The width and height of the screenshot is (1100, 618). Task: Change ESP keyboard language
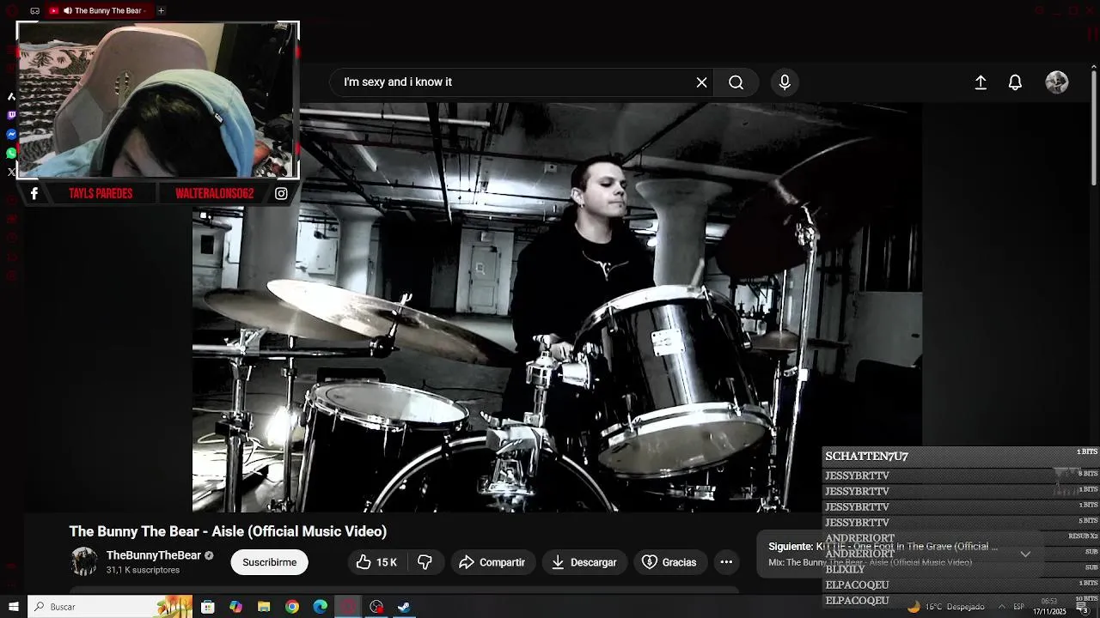(x=1019, y=607)
